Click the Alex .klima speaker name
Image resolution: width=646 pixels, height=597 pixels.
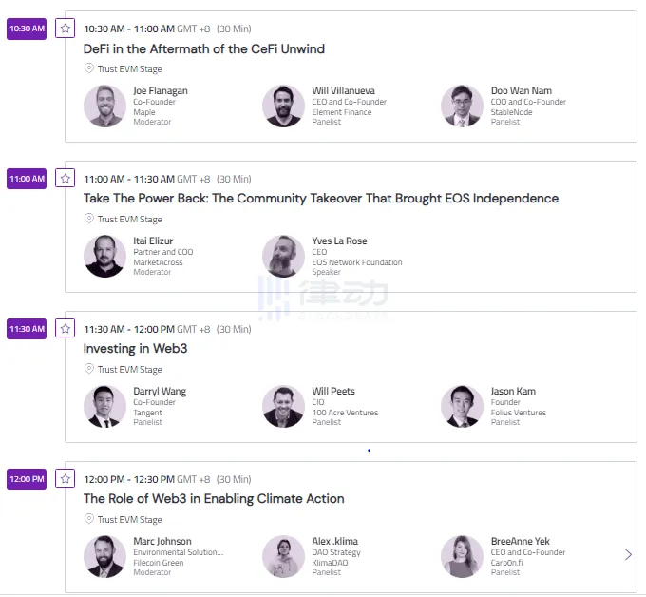point(334,542)
